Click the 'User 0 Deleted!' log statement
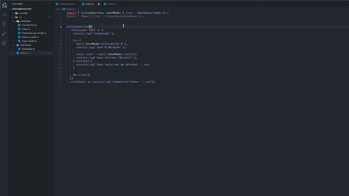Viewport: 349px width, 196px height. point(100,47)
